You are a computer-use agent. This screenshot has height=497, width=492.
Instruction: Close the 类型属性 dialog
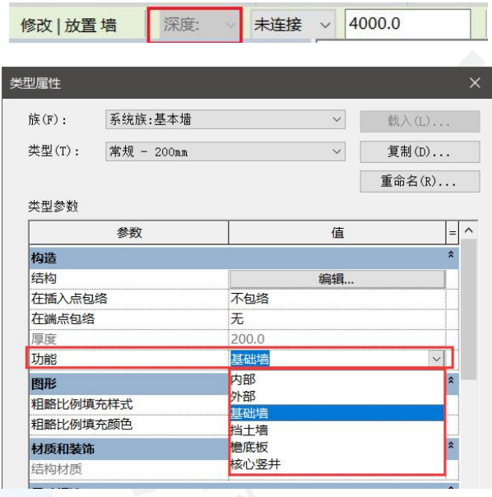475,83
